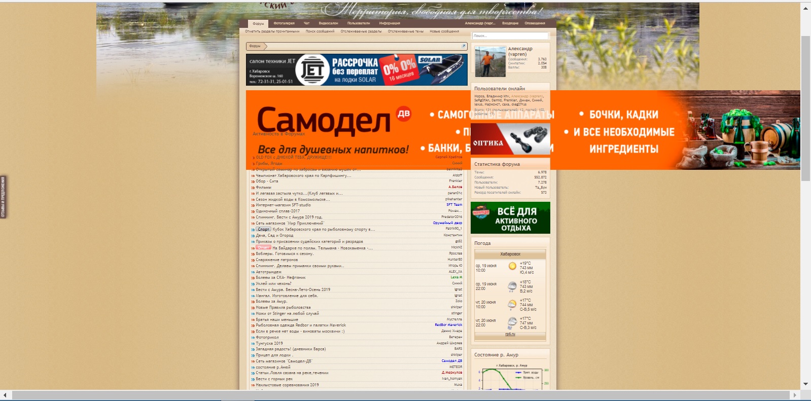Open 'Александр (vapr...' account menu
The width and height of the screenshot is (811, 401).
(480, 23)
